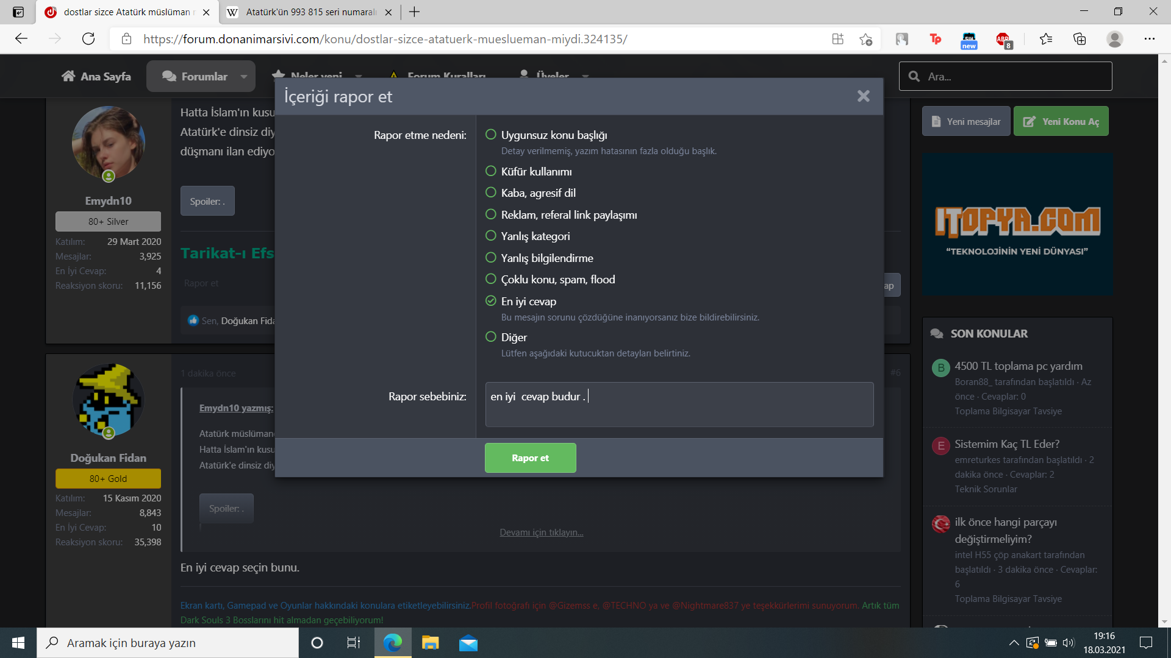The width and height of the screenshot is (1171, 658).
Task: Click the Yeni Konu Aç button
Action: (1061, 121)
